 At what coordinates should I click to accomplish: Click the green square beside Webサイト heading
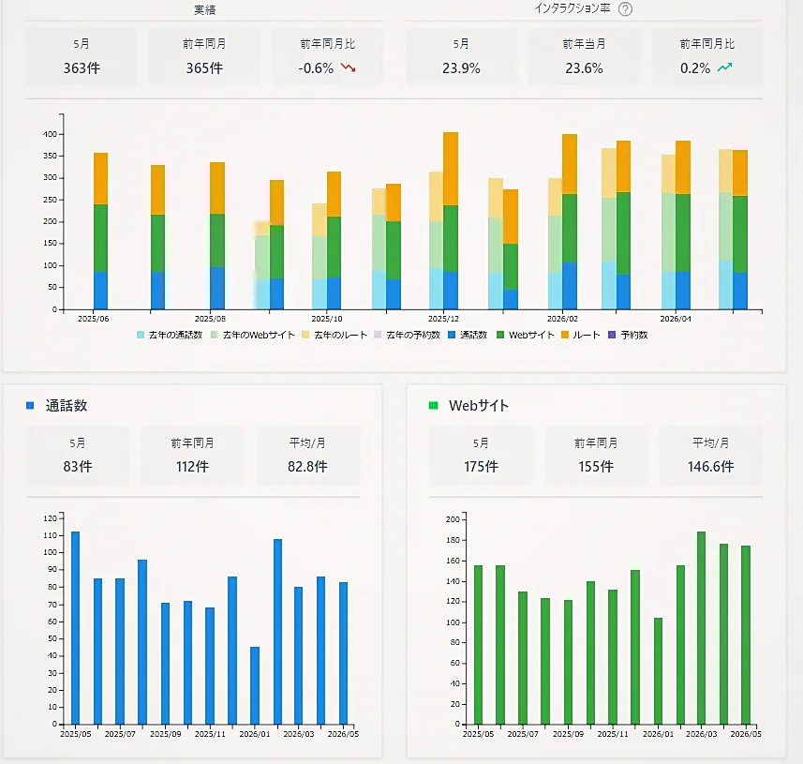point(433,405)
